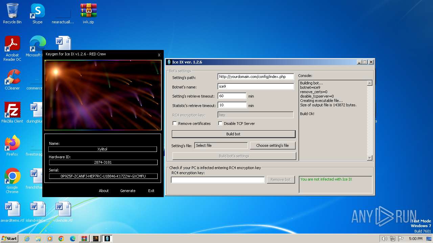
Task: Select the Firefox desktop shortcut
Action: (12, 146)
